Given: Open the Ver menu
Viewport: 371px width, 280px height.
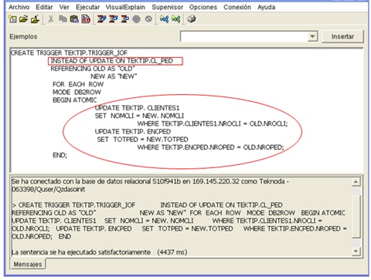Looking at the screenshot, I should (x=64, y=7).
